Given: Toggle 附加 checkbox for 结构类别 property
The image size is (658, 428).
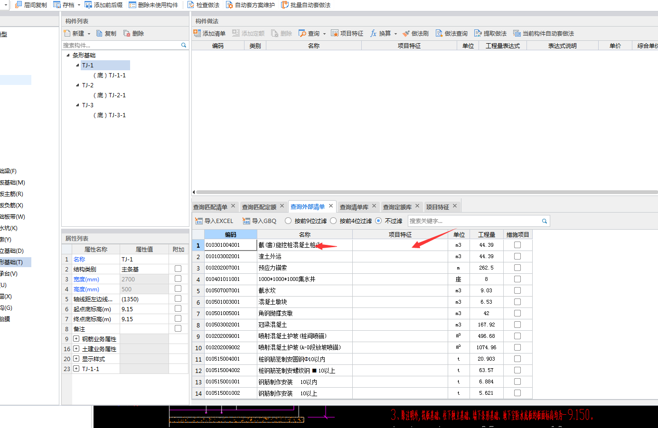Looking at the screenshot, I should pos(178,269).
